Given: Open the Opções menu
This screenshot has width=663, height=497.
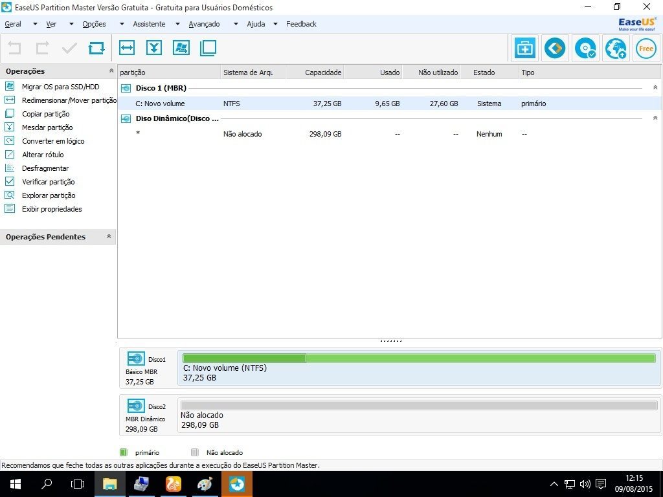Looking at the screenshot, I should pos(95,24).
